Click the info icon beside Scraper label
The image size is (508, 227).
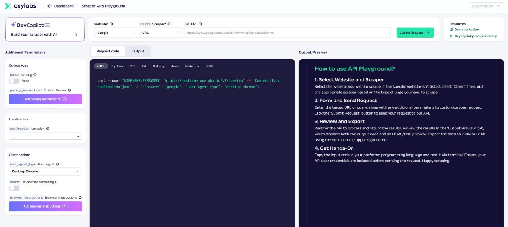pos(169,24)
